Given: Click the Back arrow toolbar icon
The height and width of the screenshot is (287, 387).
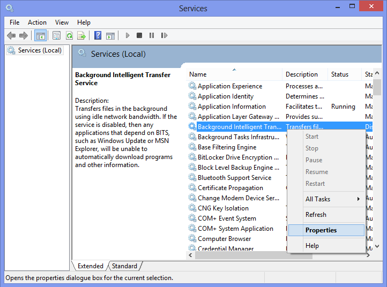Looking at the screenshot, I should [11, 36].
